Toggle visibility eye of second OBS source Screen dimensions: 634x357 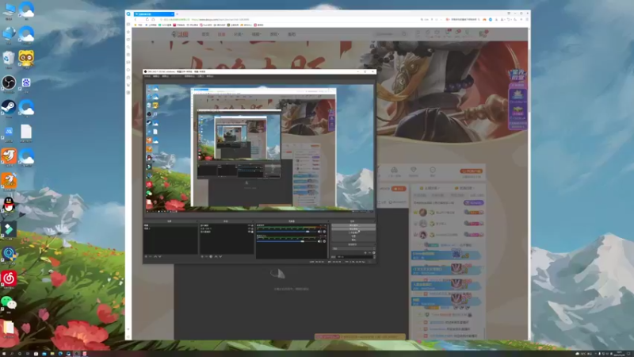click(249, 228)
